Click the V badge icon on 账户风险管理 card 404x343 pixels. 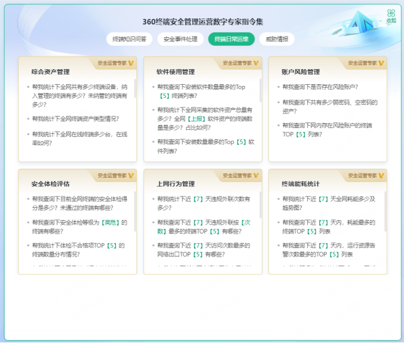point(381,62)
